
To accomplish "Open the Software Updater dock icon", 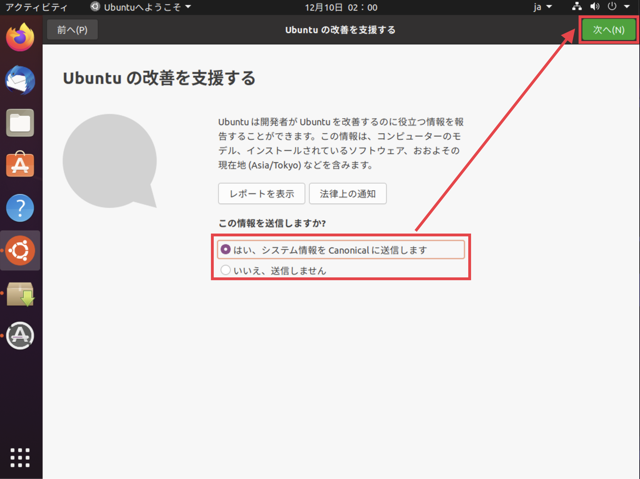I will click(20, 294).
